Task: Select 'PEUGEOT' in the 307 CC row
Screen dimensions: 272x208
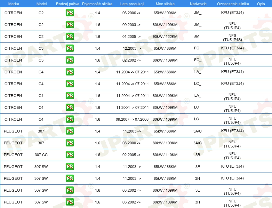Action: coord(13,155)
